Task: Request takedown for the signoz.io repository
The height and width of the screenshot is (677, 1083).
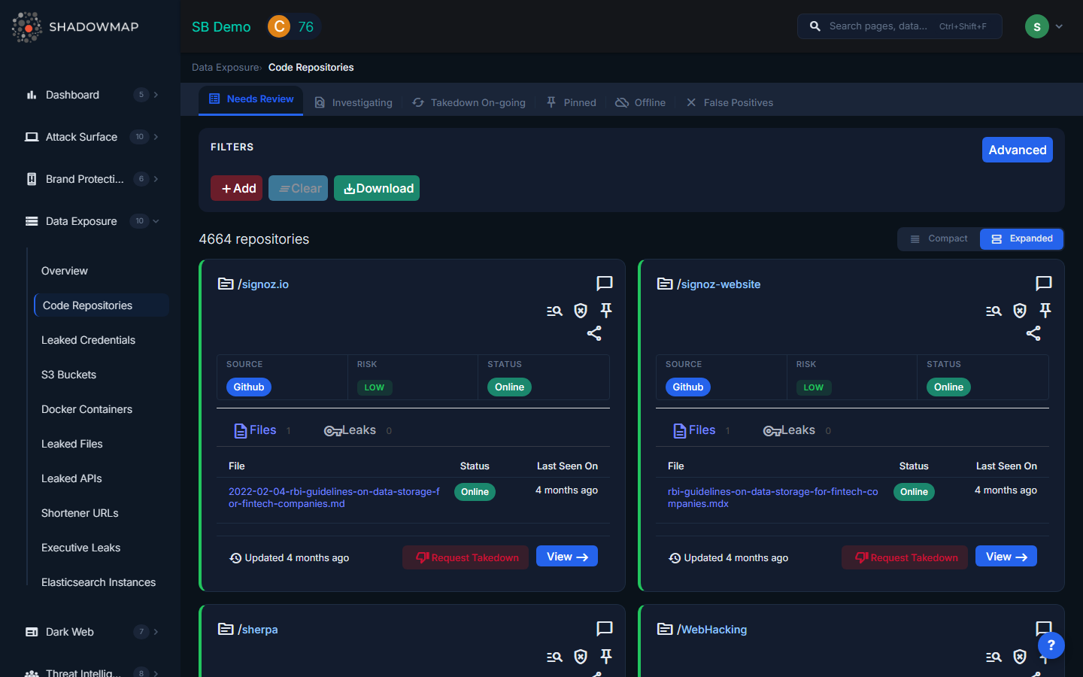Action: (x=465, y=557)
